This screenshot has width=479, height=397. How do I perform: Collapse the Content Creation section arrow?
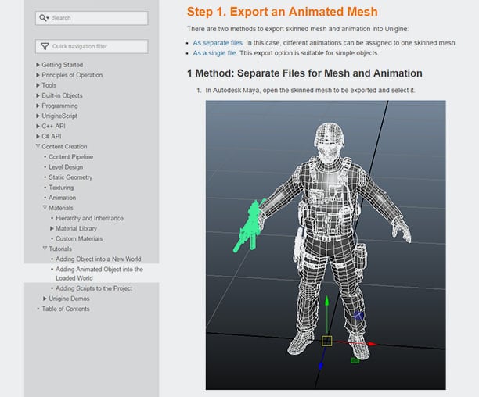coord(38,146)
